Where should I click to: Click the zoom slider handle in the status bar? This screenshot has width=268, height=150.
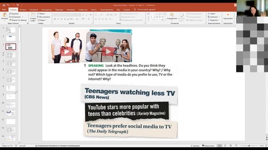(249, 146)
